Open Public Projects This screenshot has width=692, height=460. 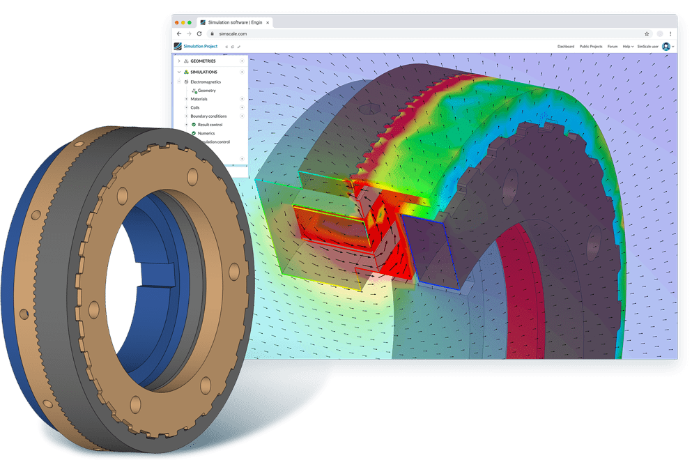pyautogui.click(x=591, y=47)
